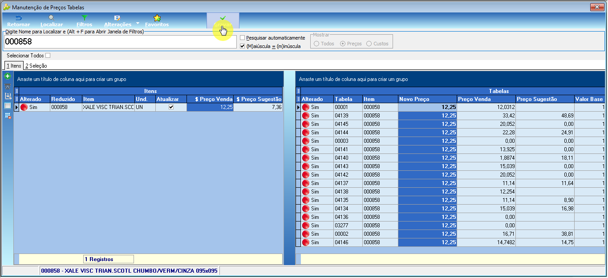Click the 1 Registros footer count
This screenshot has width=608, height=278.
pyautogui.click(x=108, y=259)
